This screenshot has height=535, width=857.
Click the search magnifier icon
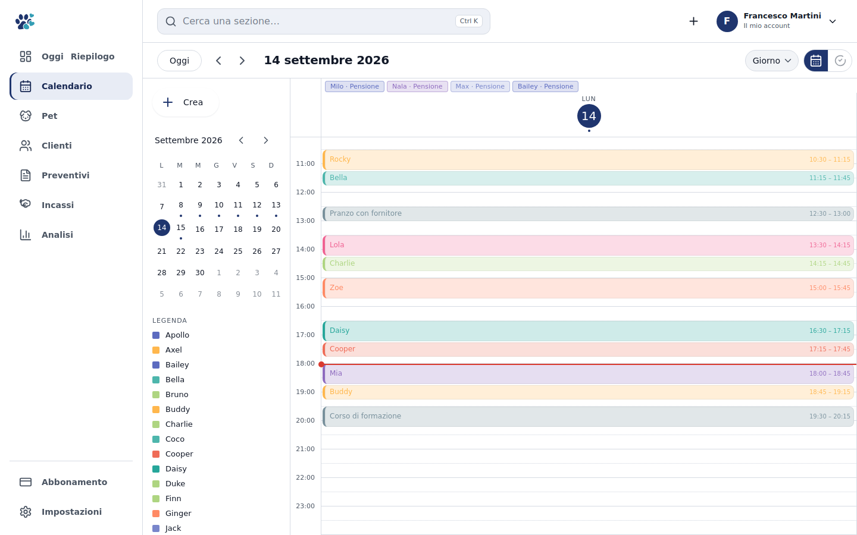click(x=171, y=21)
